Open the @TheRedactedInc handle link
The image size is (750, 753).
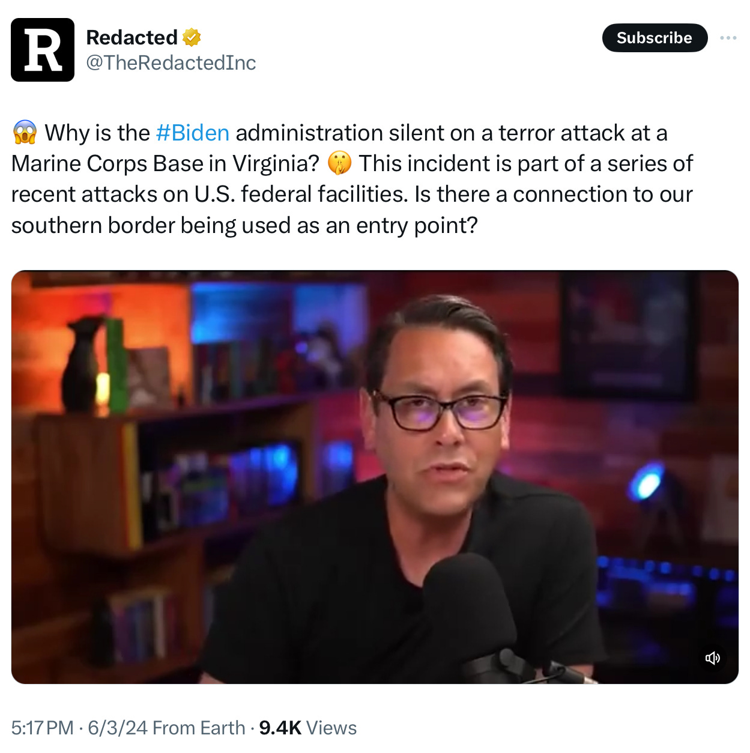tap(171, 62)
